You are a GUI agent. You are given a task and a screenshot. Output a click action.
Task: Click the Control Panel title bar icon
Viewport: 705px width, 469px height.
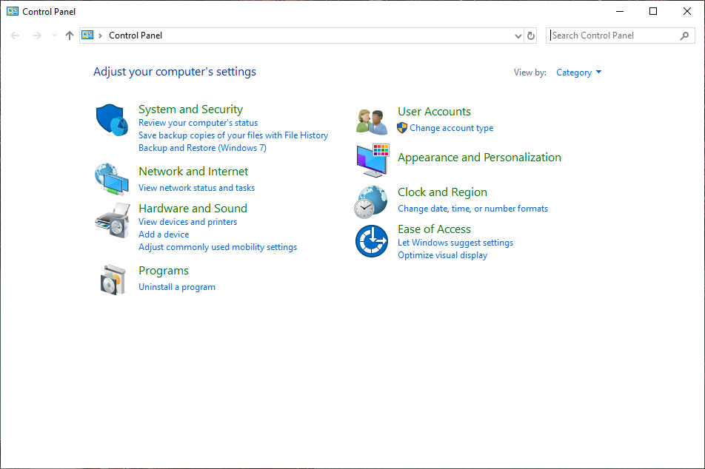pos(13,11)
